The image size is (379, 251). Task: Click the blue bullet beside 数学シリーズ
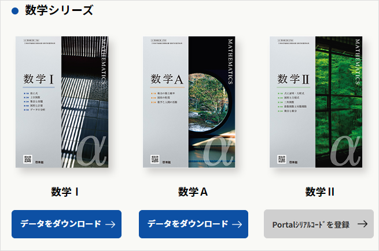15,11
